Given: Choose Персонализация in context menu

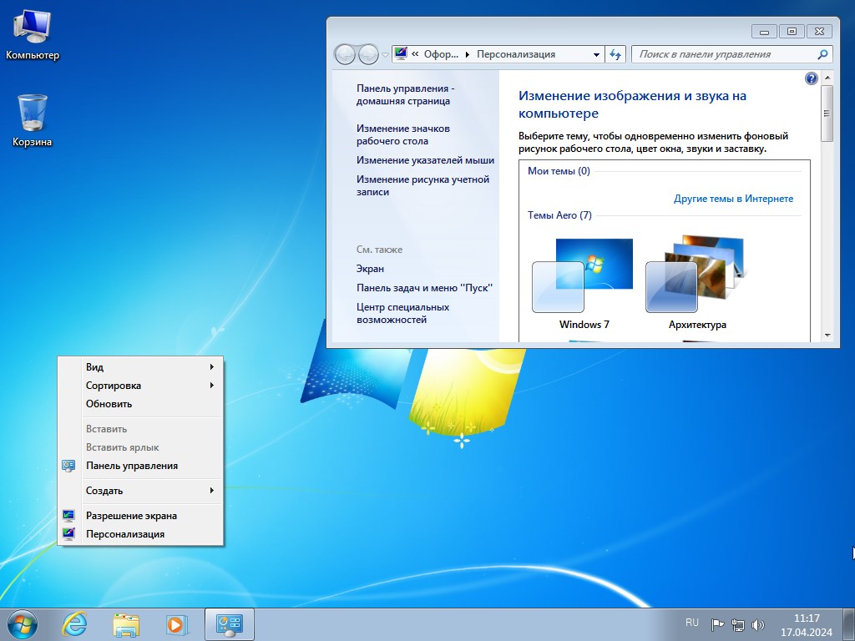Looking at the screenshot, I should click(141, 534).
